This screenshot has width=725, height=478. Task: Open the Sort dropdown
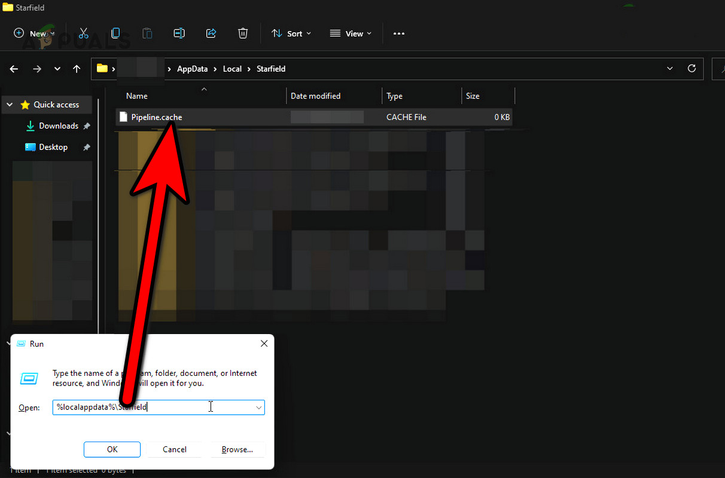click(291, 33)
